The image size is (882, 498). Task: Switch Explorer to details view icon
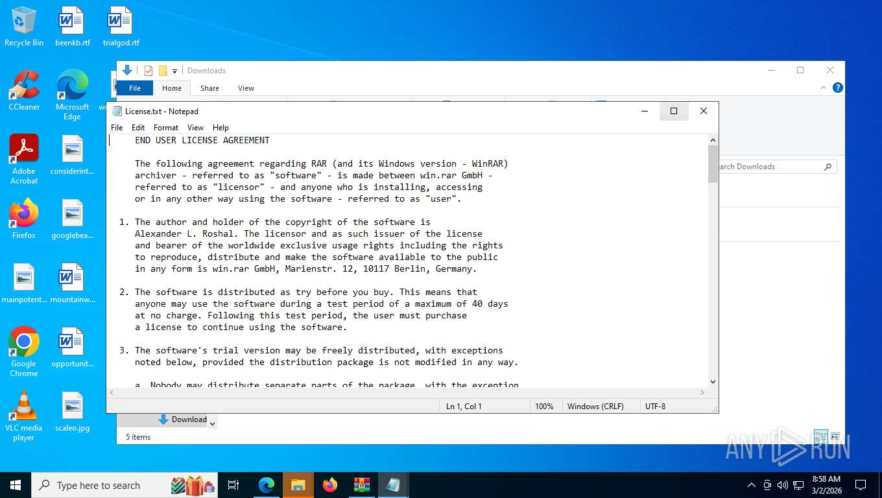coord(821,436)
